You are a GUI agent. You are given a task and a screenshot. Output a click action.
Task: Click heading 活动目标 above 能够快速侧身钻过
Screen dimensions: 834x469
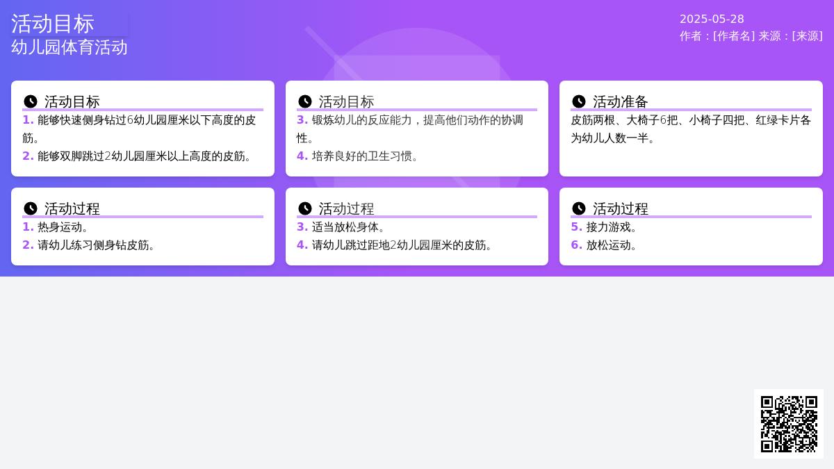[x=72, y=101]
